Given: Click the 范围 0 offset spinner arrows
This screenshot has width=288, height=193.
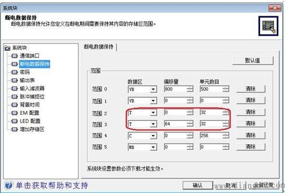Looking at the screenshot, I should [x=190, y=89].
